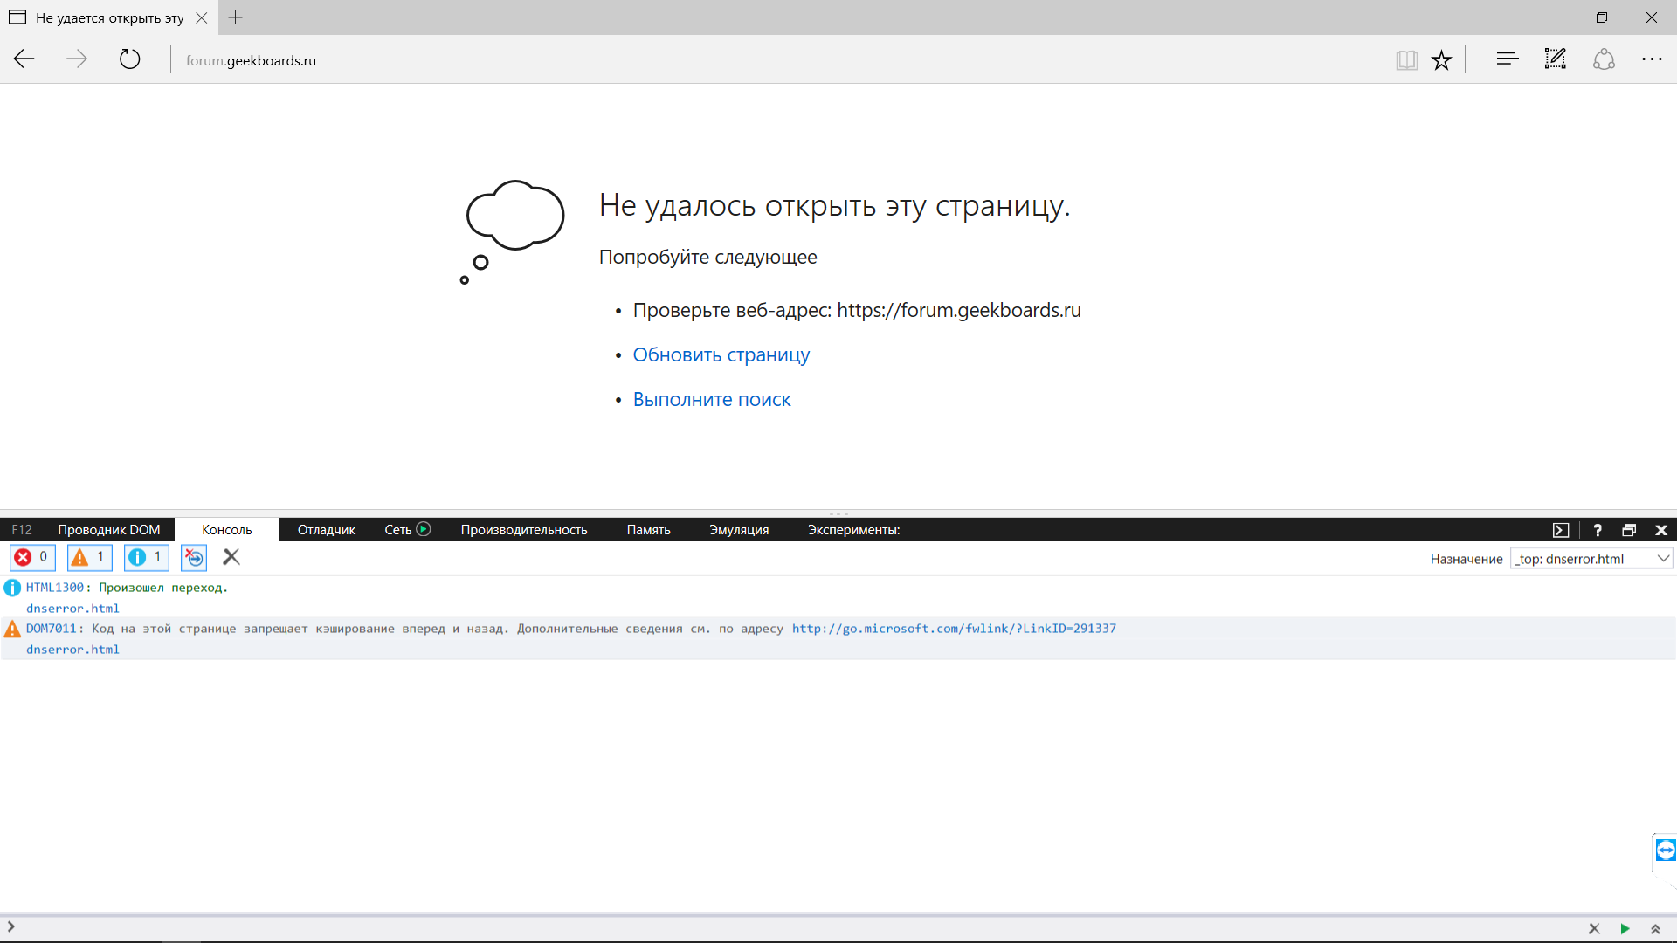The height and width of the screenshot is (943, 1677).
Task: Toggle the info messages filter
Action: [146, 557]
